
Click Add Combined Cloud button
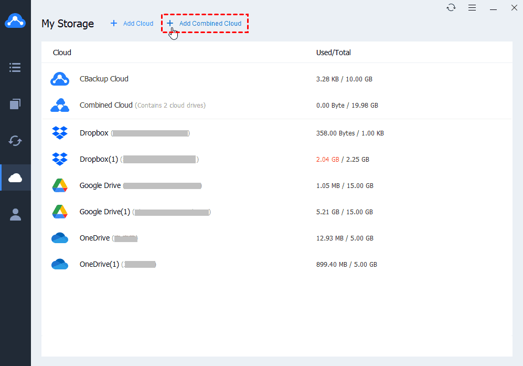pos(205,24)
